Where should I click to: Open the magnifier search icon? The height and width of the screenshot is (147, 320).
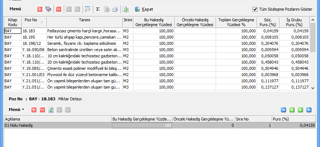coord(87,9)
